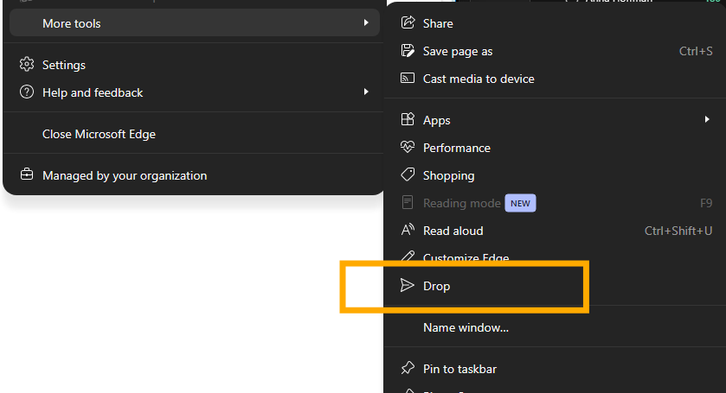
Task: Click the Settings gear icon
Action: tap(27, 64)
